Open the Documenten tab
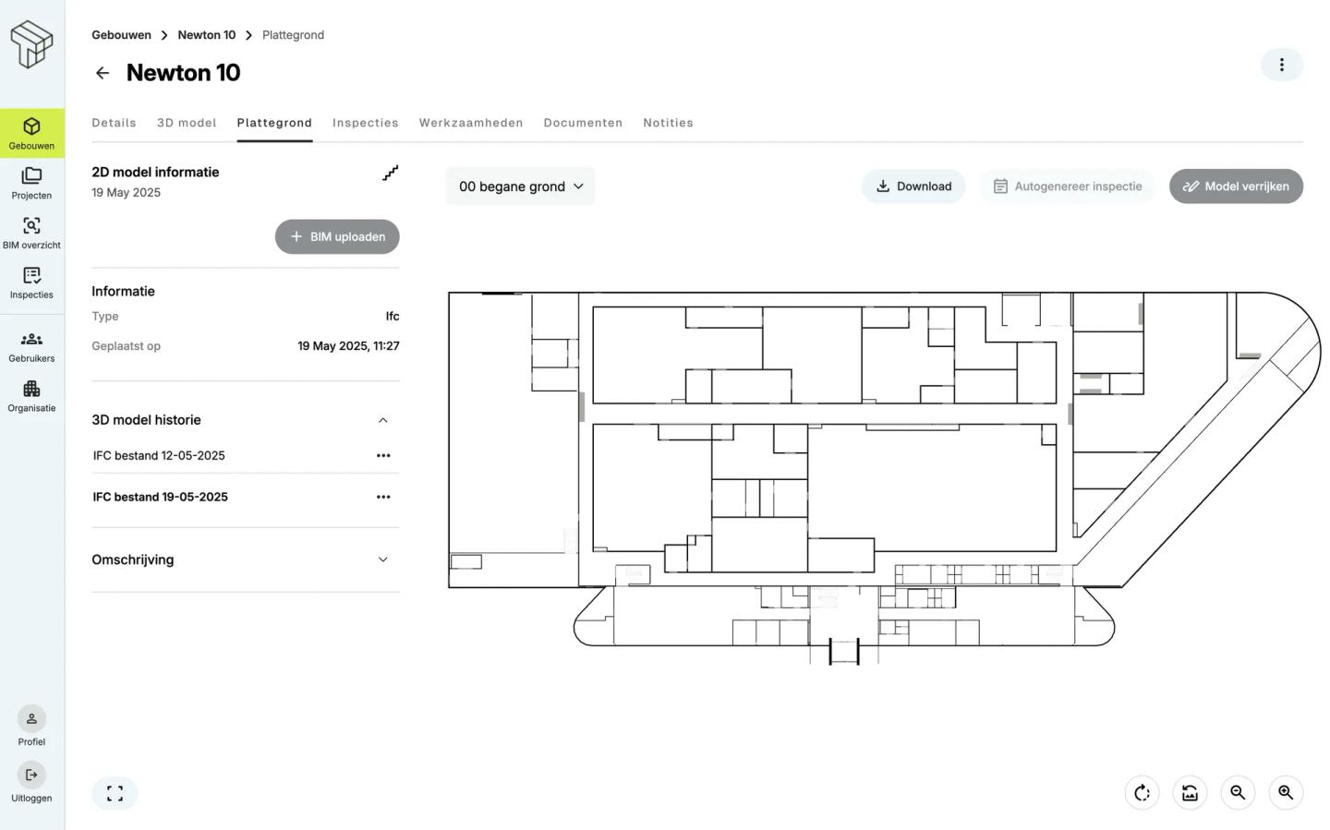The width and height of the screenshot is (1330, 830). point(583,123)
